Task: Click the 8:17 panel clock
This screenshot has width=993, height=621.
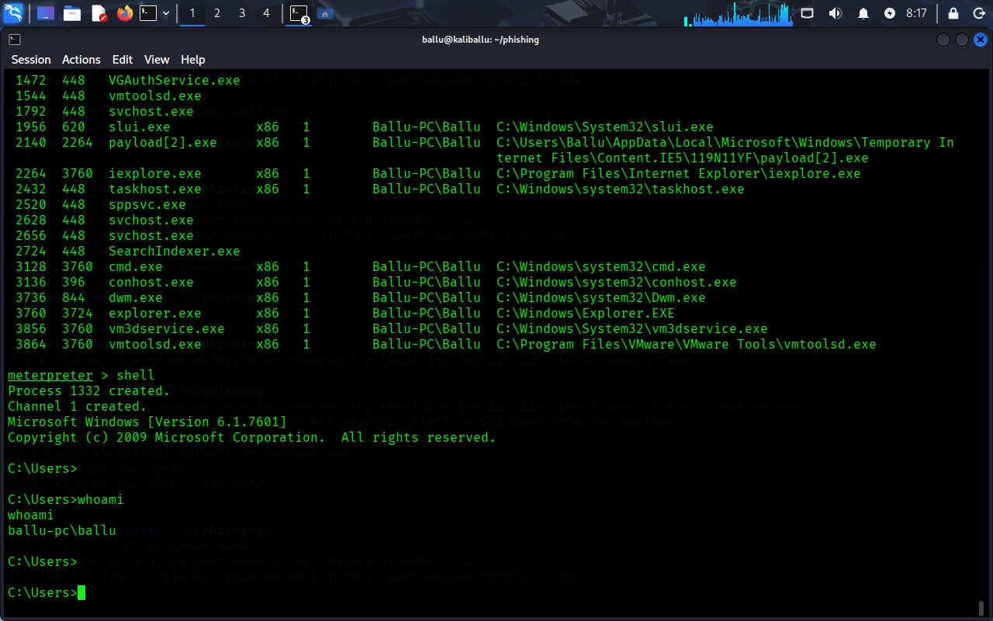Action: pos(917,13)
